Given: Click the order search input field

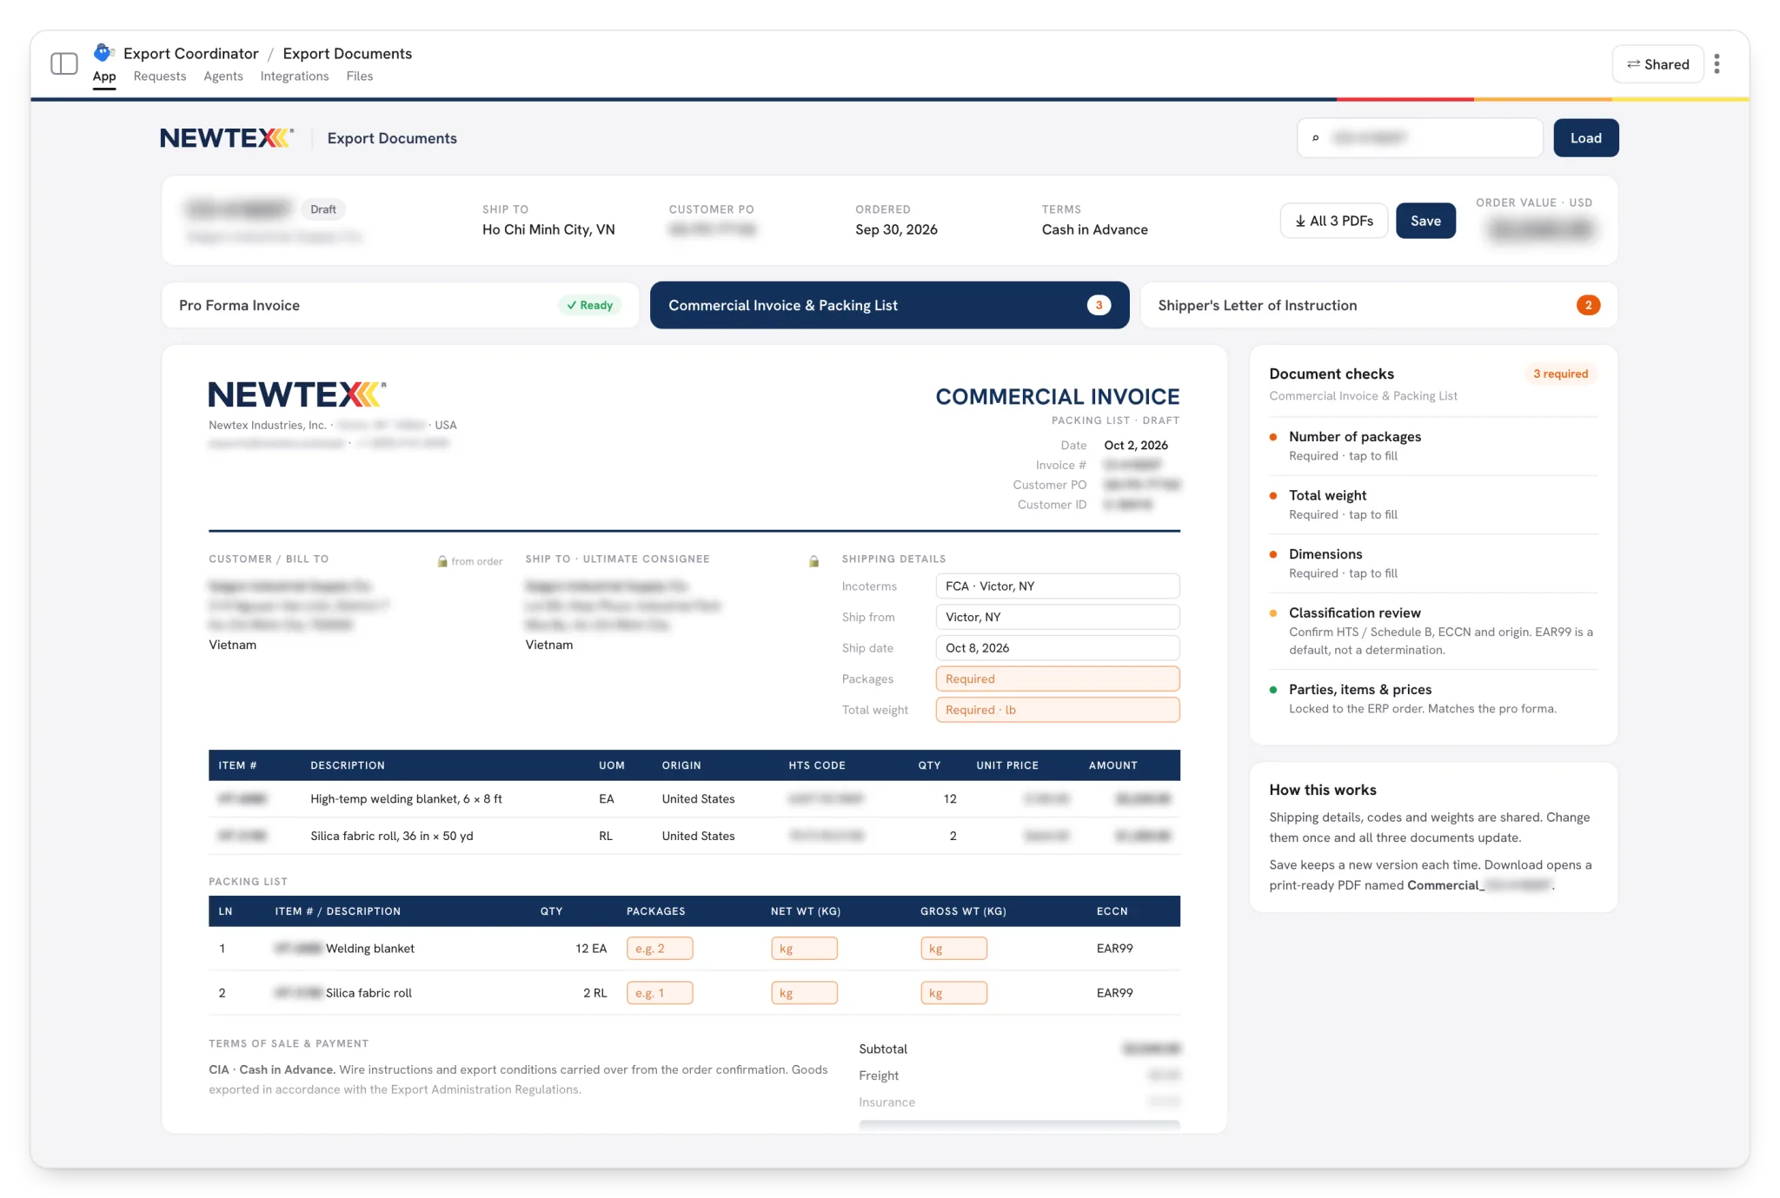Looking at the screenshot, I should pyautogui.click(x=1420, y=138).
